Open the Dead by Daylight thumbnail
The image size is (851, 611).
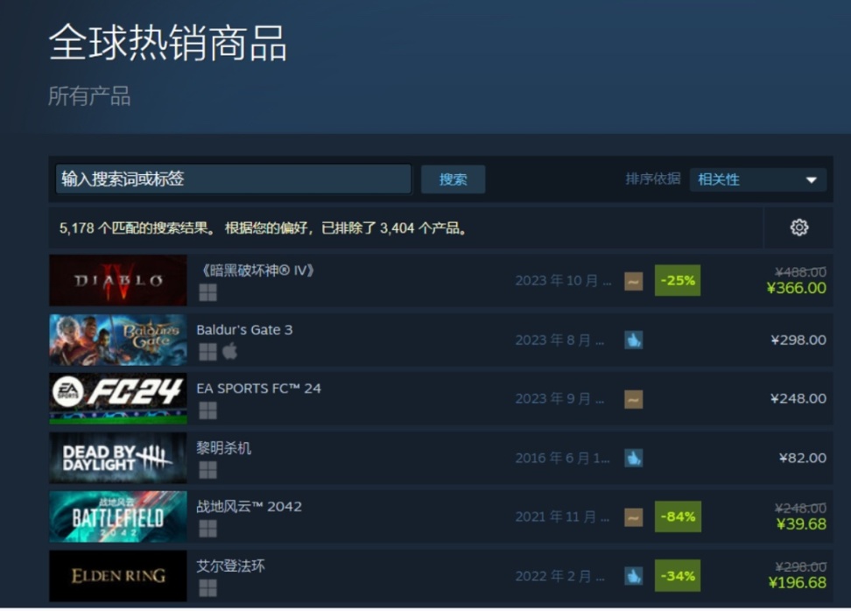(118, 458)
